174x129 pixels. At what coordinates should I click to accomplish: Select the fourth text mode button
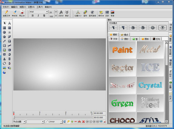[x=143, y=28]
